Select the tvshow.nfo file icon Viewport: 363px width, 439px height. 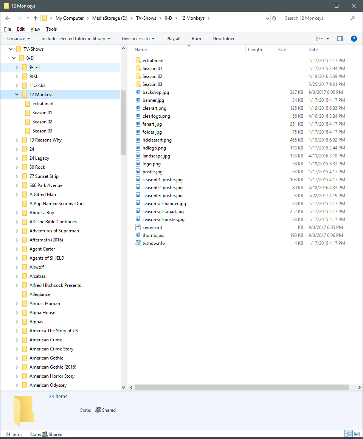(138, 243)
